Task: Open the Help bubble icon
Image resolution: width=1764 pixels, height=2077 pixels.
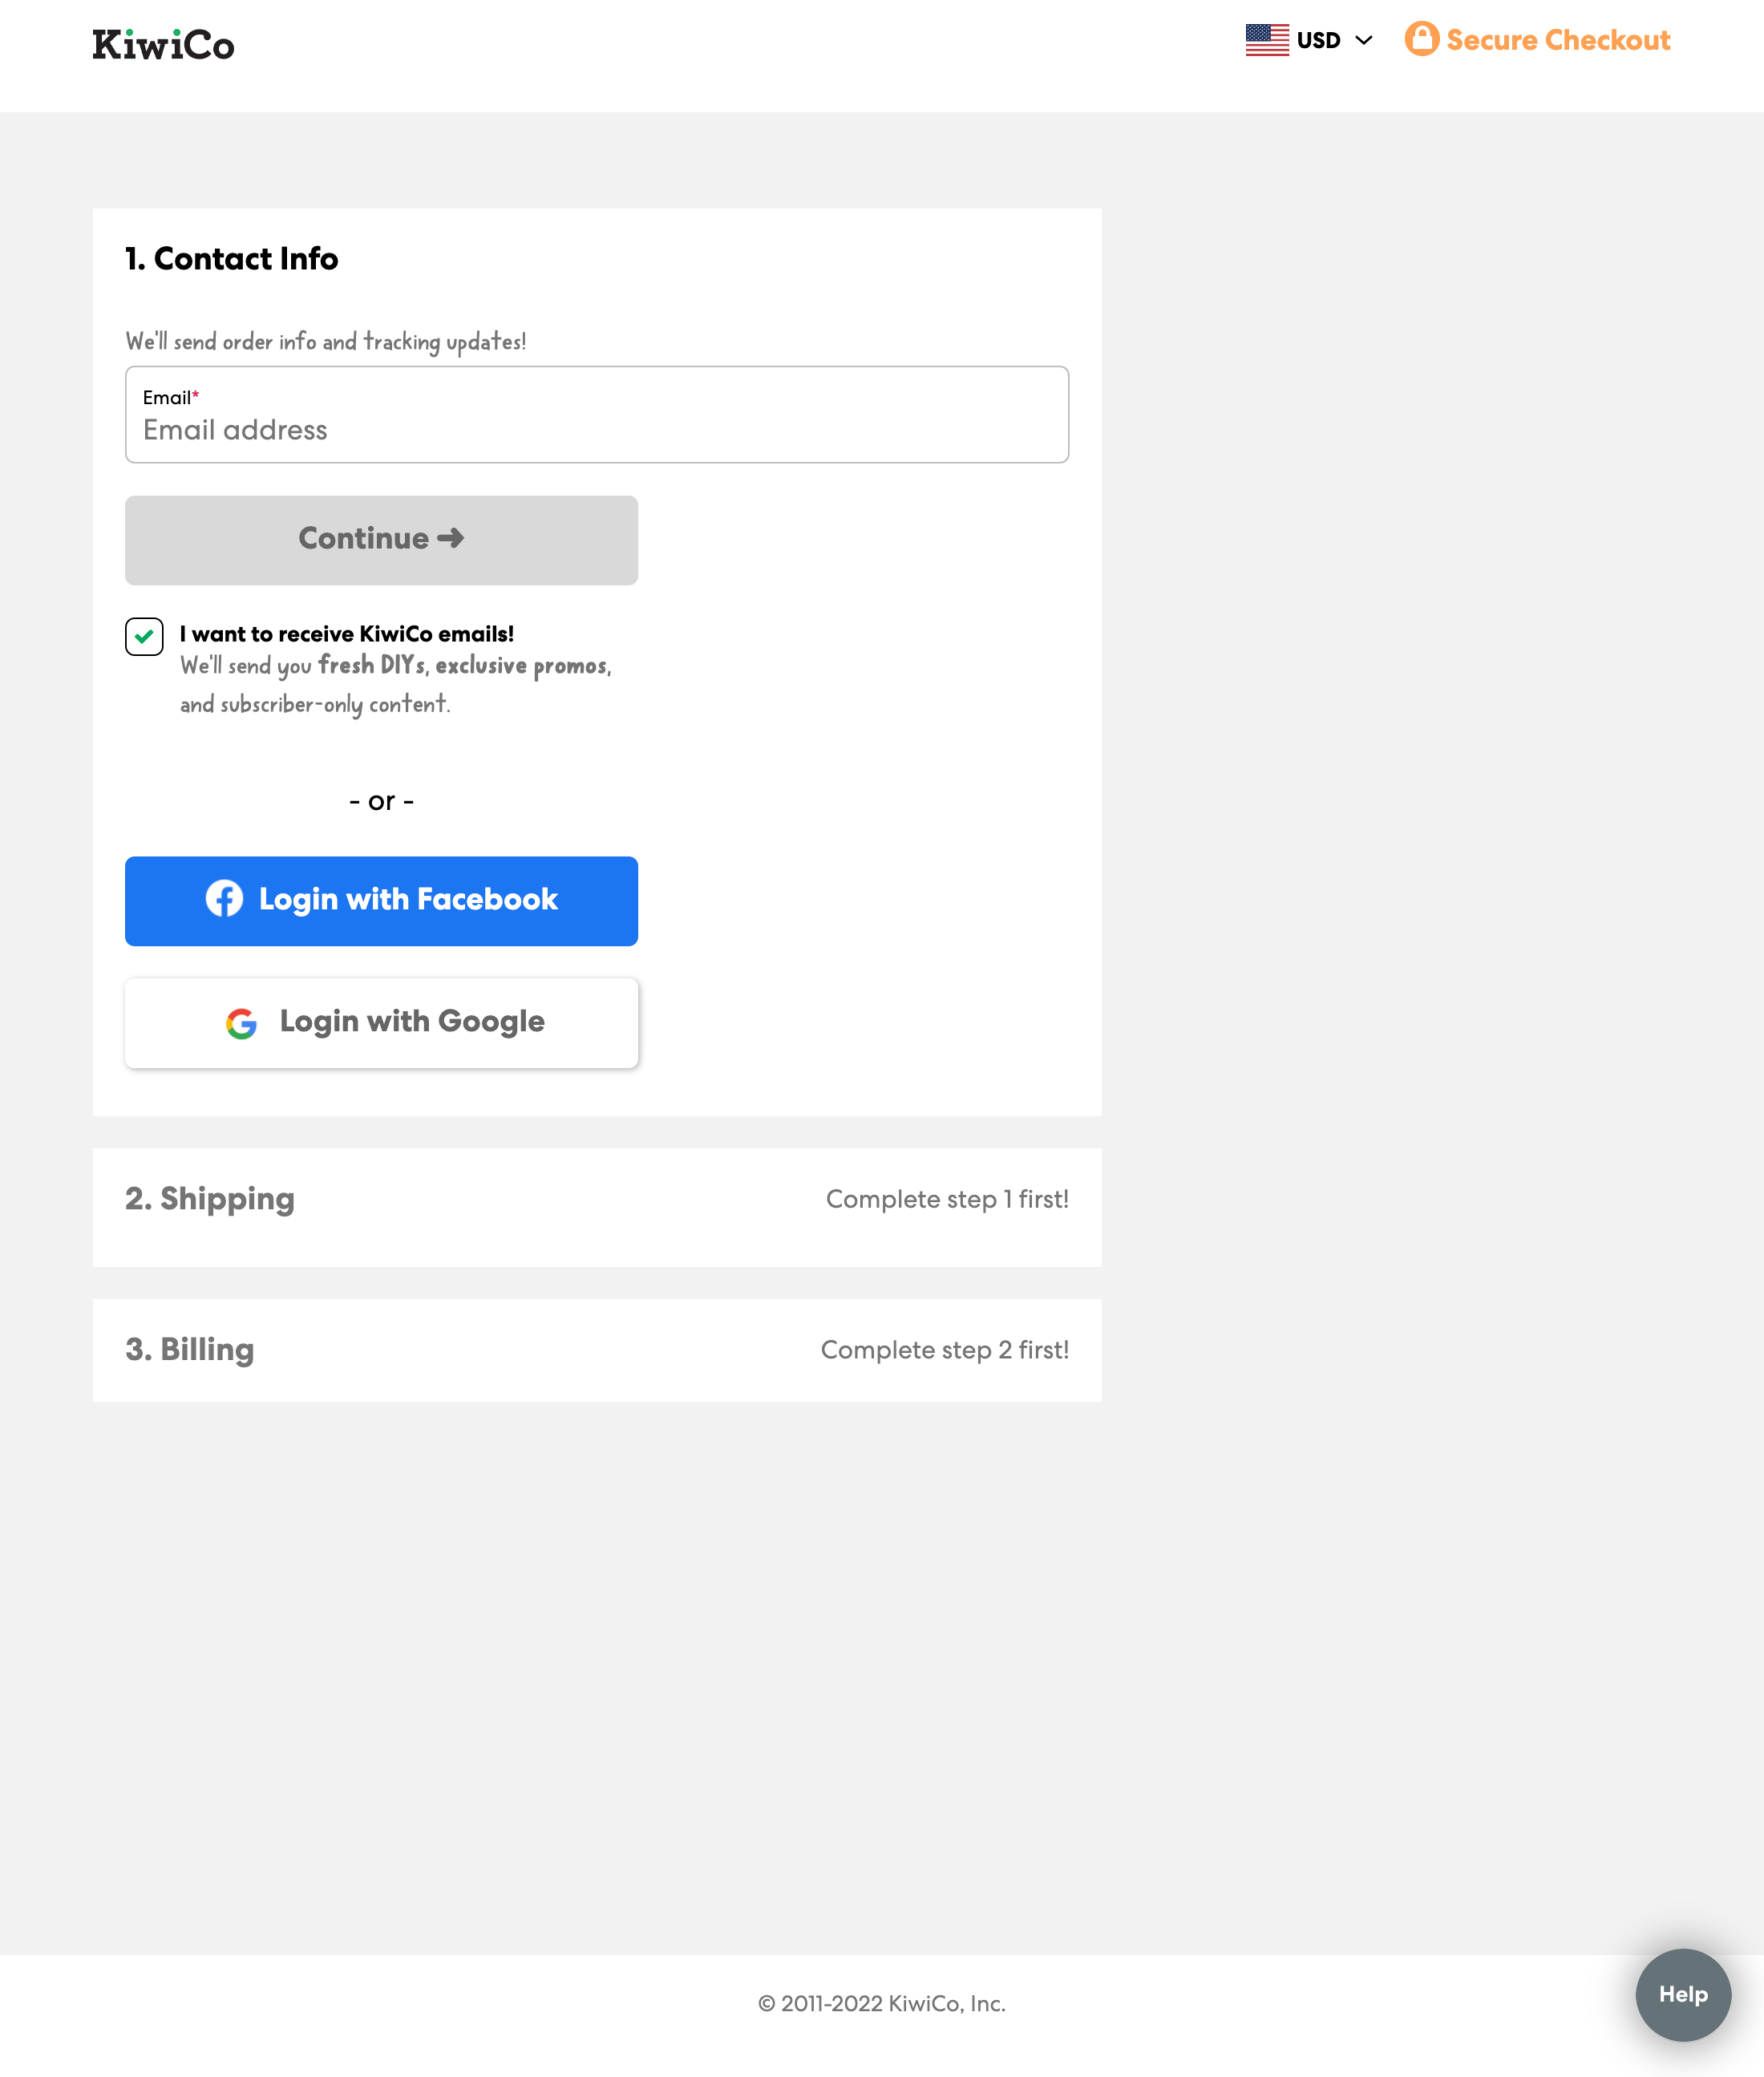Action: pyautogui.click(x=1683, y=1995)
